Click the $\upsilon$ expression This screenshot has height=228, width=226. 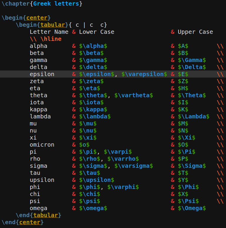point(97,180)
